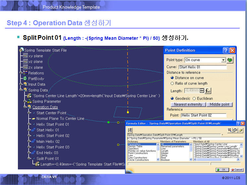Viewport: 247px width, 185px height.
Task: Click the speech bubble comment icon
Action: [x=235, y=130]
